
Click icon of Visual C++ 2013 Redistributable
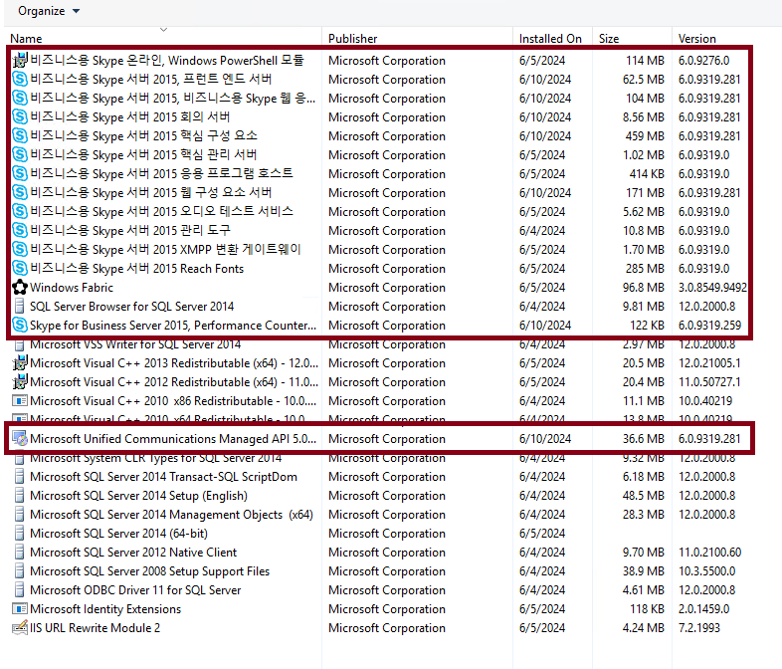[20, 363]
